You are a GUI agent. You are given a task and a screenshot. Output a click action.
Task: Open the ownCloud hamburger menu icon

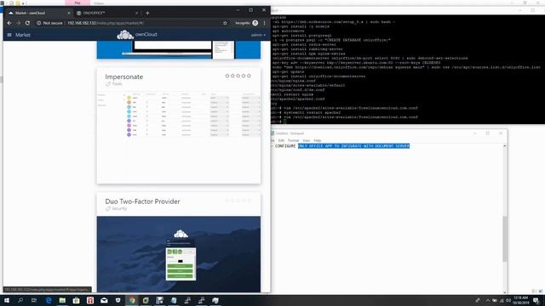click(x=9, y=35)
